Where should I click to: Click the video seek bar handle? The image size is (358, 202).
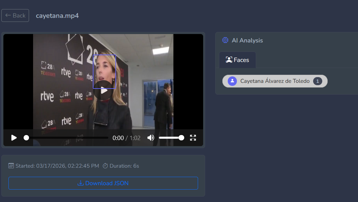click(26, 138)
